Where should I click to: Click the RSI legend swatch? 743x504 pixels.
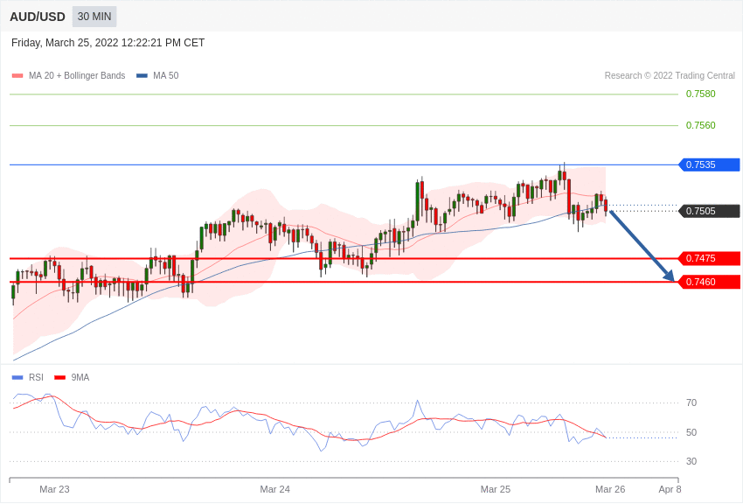coord(17,378)
